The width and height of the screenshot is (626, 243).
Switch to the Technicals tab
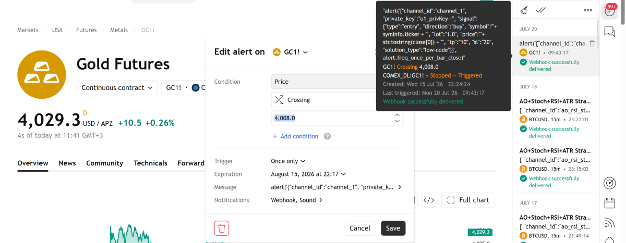point(150,163)
